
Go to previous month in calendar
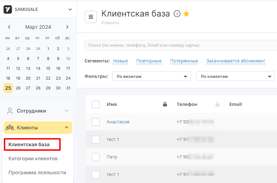click(9, 27)
